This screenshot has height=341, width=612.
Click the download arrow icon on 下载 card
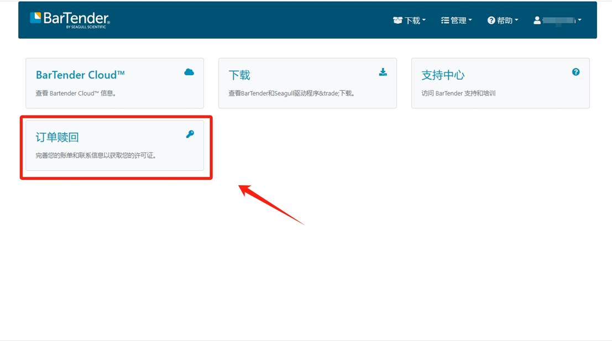383,72
